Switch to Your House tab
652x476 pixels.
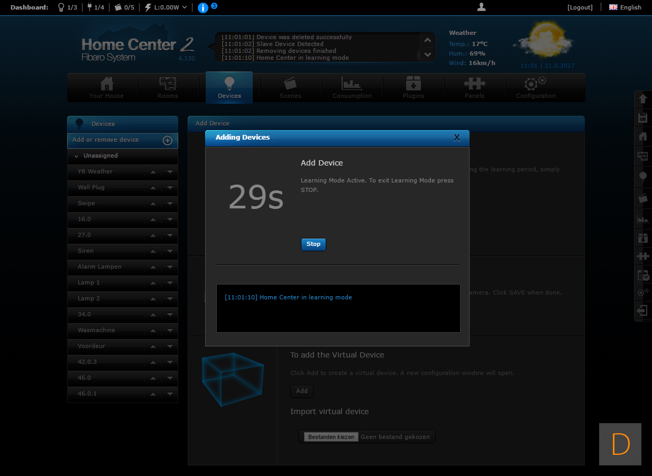(x=106, y=87)
